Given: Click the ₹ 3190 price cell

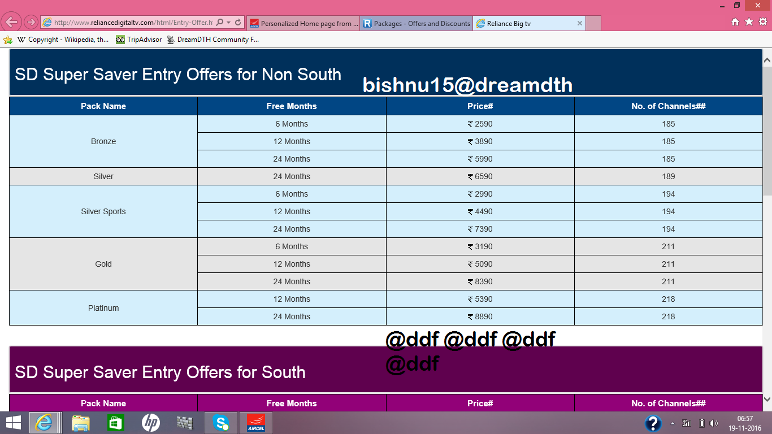Looking at the screenshot, I should pyautogui.click(x=480, y=246).
